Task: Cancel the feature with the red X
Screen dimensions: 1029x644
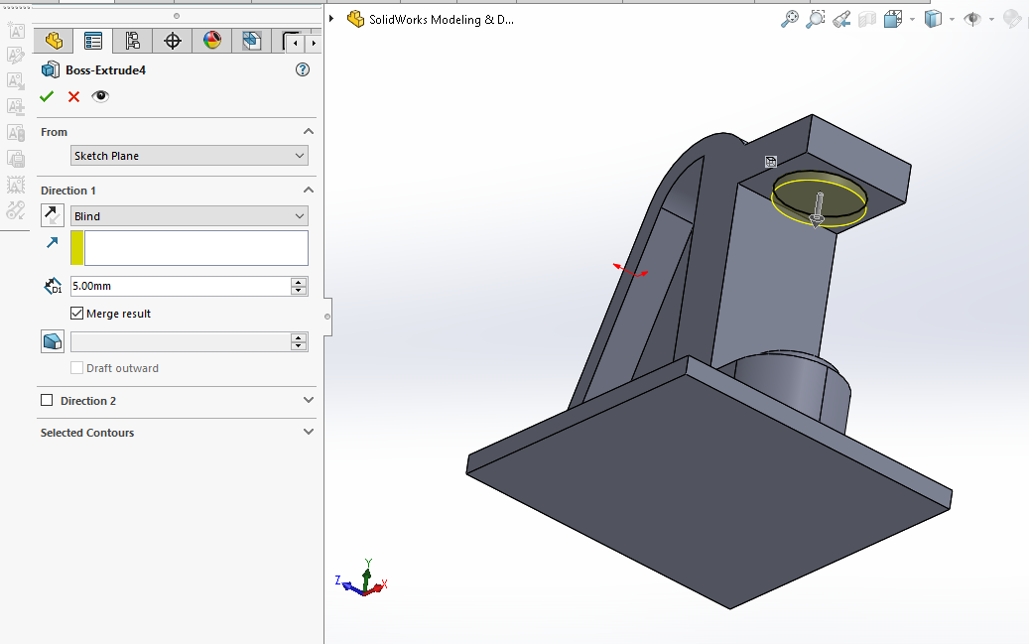Action: click(x=73, y=96)
